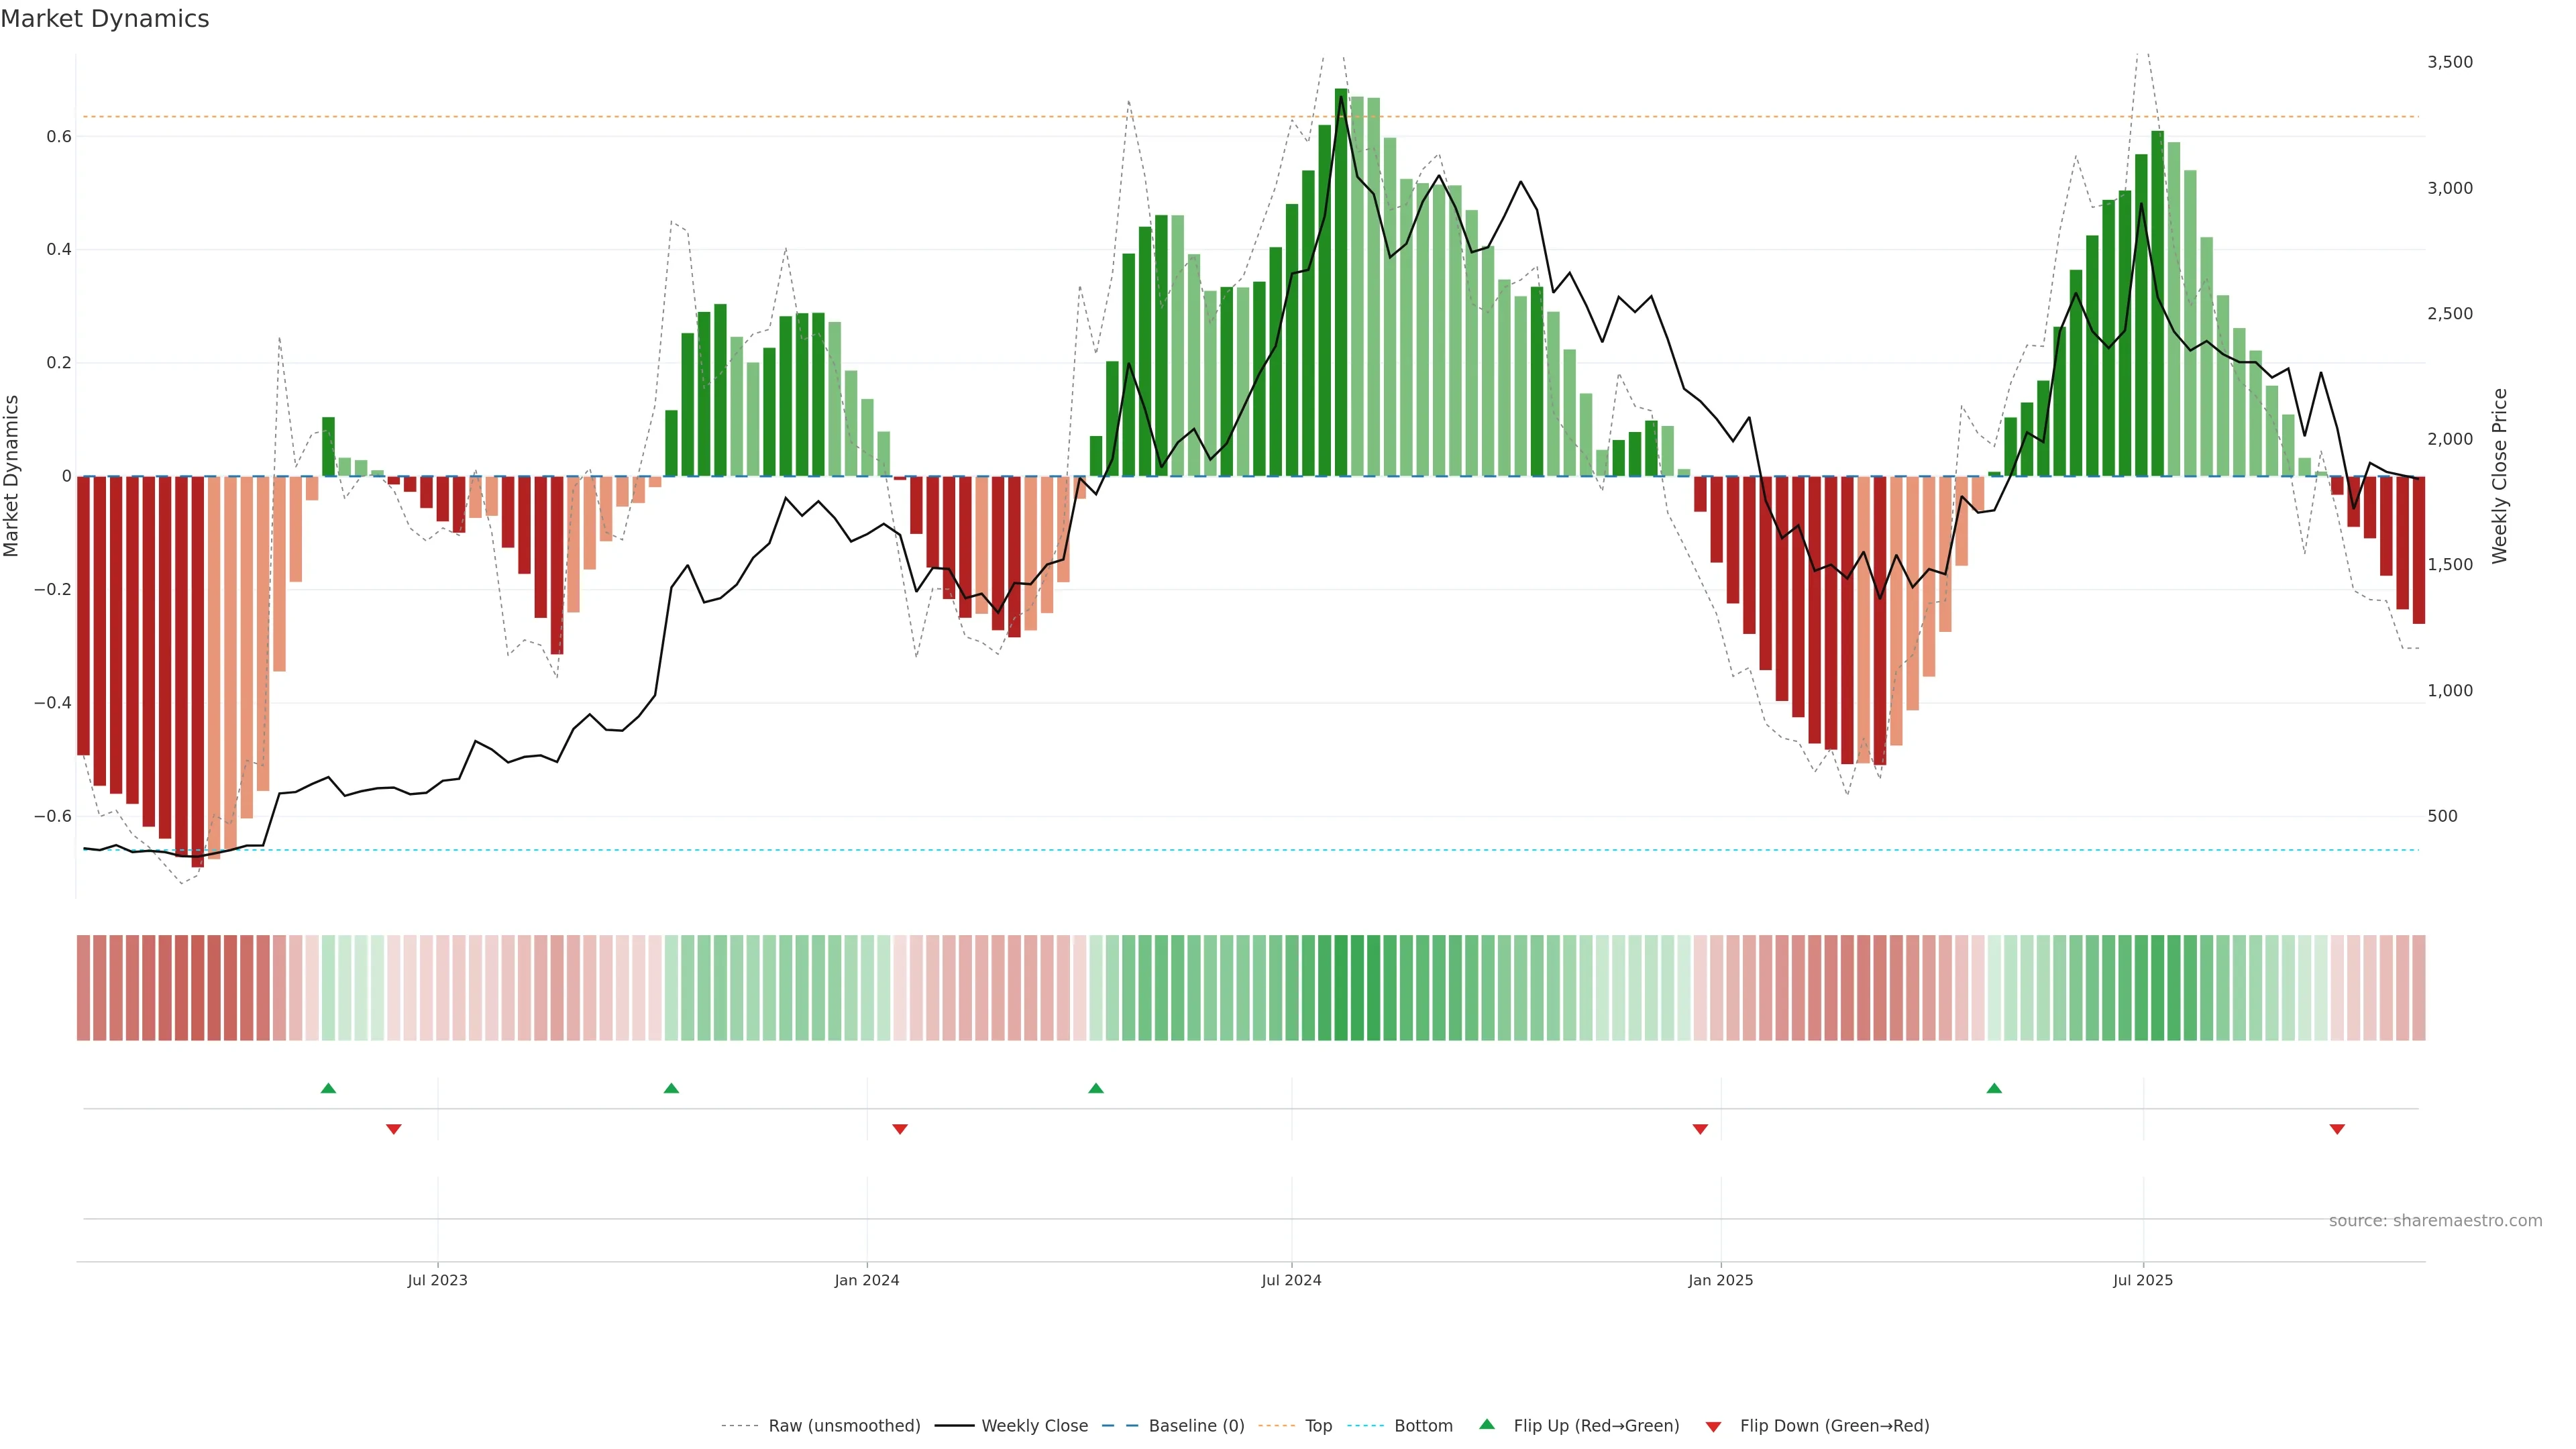Click the Flip Up legend triangle icon
Screen dimensions: 2576x1449
pyautogui.click(x=1486, y=1424)
